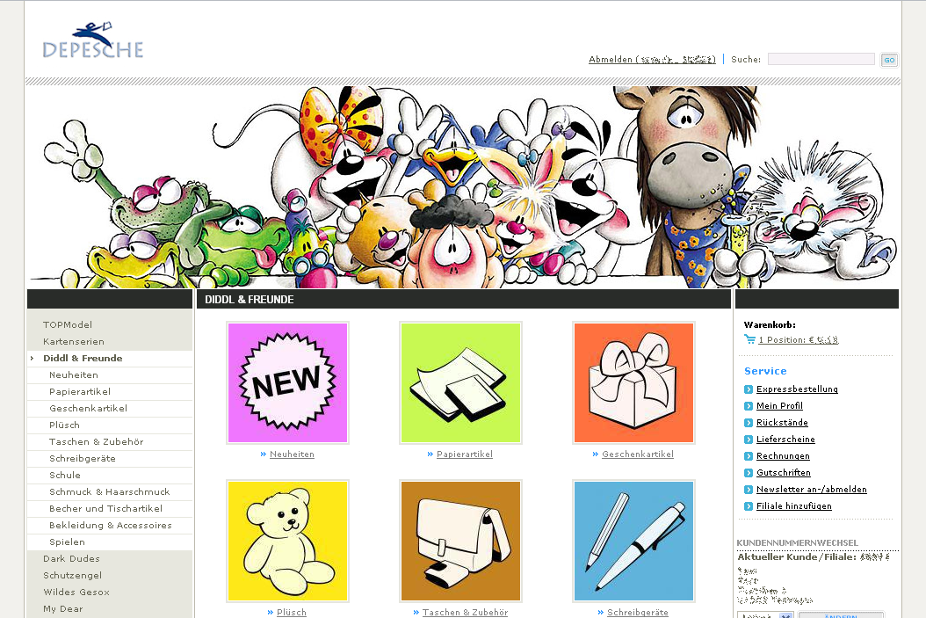Open the 1 Position cart link

(799, 339)
